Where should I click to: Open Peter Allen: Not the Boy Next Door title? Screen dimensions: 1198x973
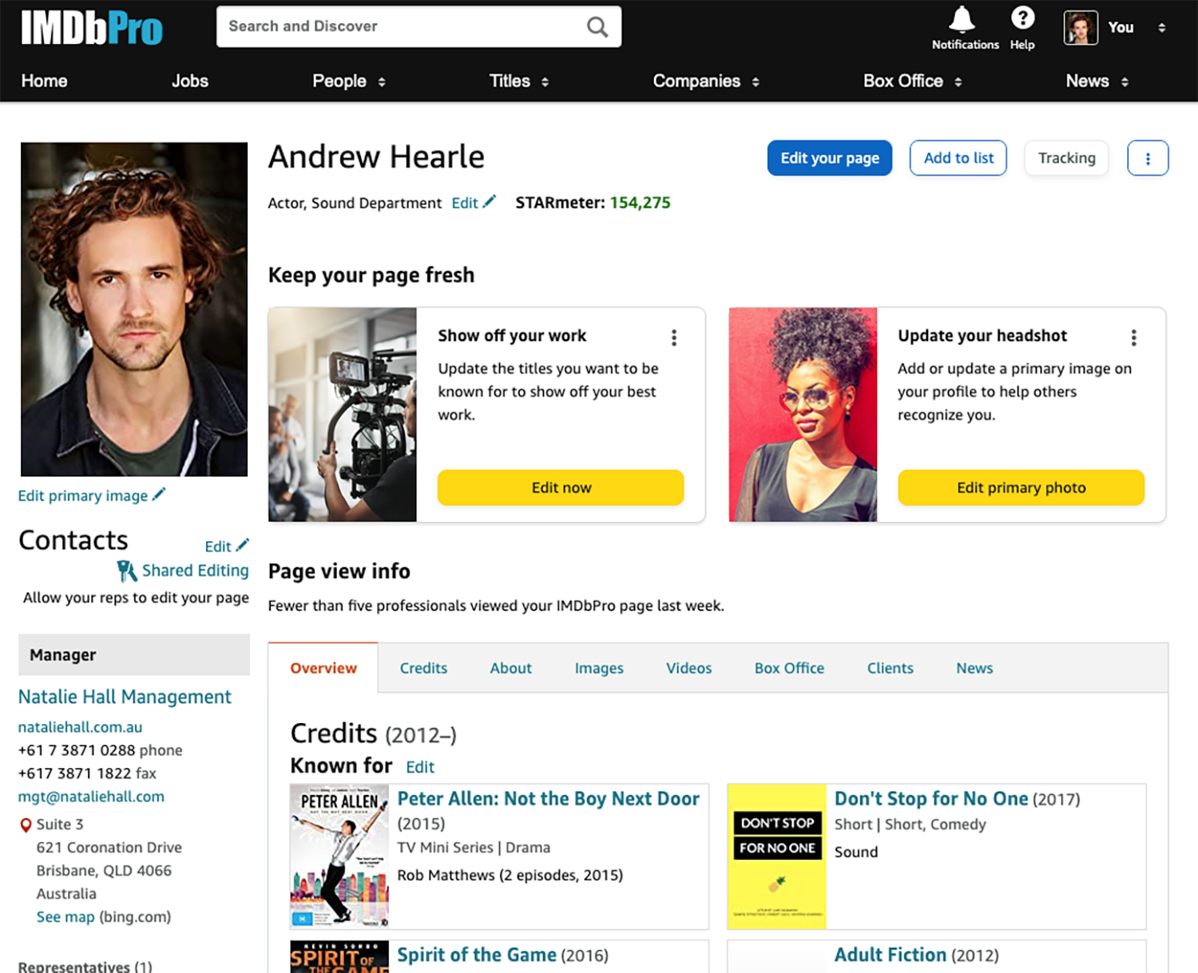pyautogui.click(x=549, y=799)
